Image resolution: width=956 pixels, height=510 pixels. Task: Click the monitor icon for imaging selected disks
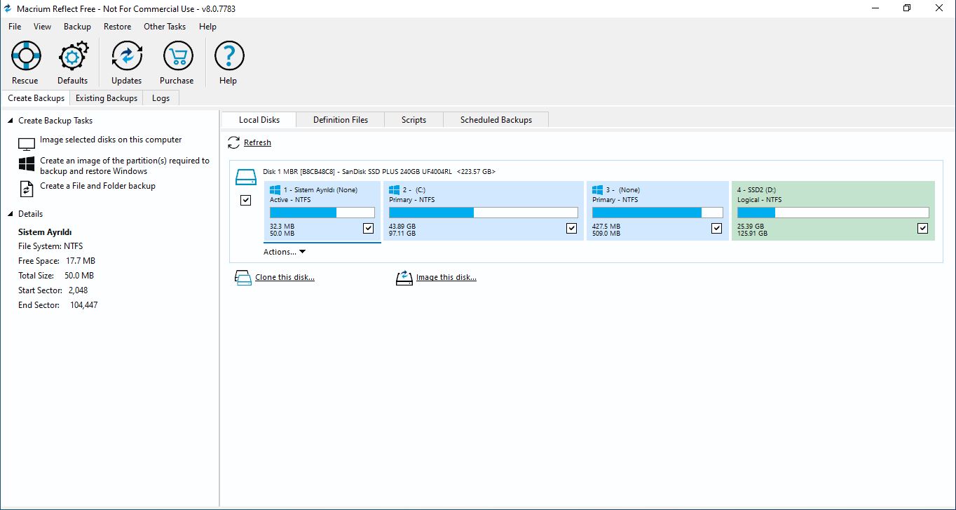[27, 144]
